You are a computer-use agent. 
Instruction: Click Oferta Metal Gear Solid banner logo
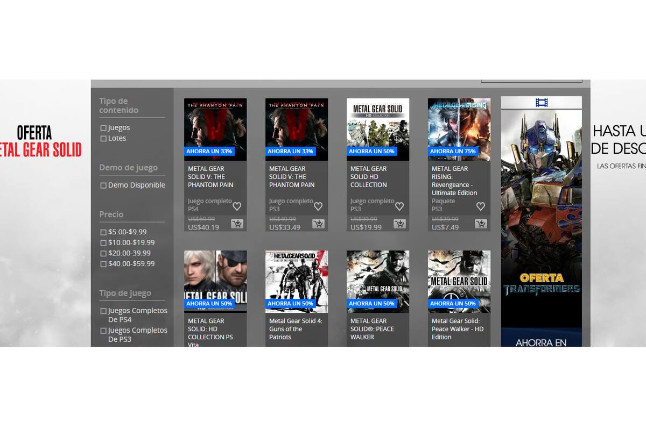coord(41,141)
